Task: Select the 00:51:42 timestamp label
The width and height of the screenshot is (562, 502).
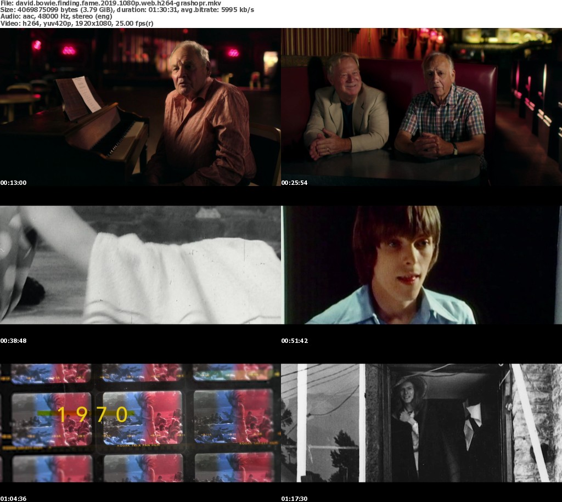Action: [294, 341]
